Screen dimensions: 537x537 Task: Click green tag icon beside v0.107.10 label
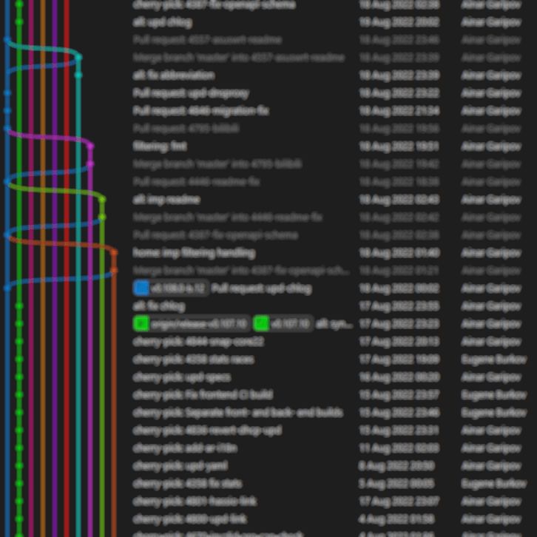click(x=261, y=324)
